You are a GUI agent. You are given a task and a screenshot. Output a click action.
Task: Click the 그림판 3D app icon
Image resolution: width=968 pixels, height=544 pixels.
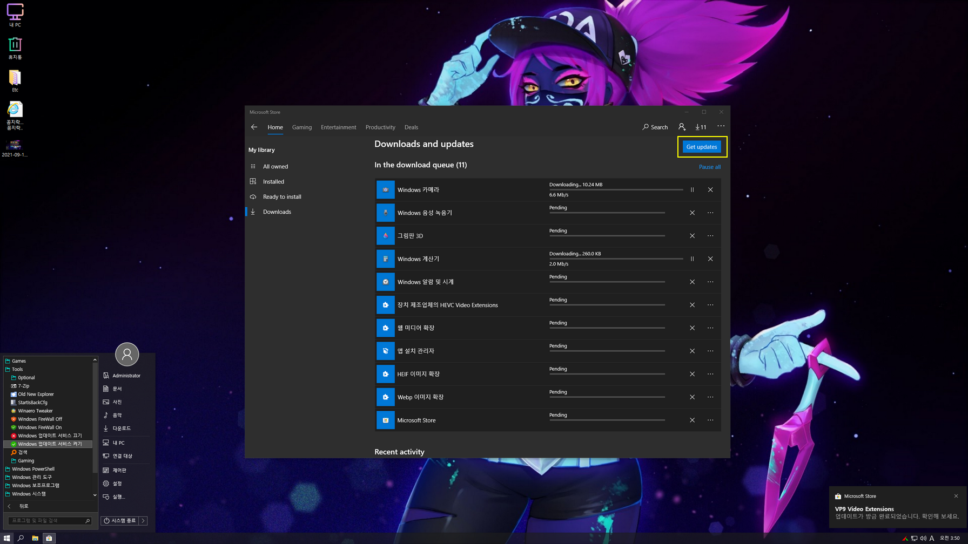pyautogui.click(x=386, y=236)
